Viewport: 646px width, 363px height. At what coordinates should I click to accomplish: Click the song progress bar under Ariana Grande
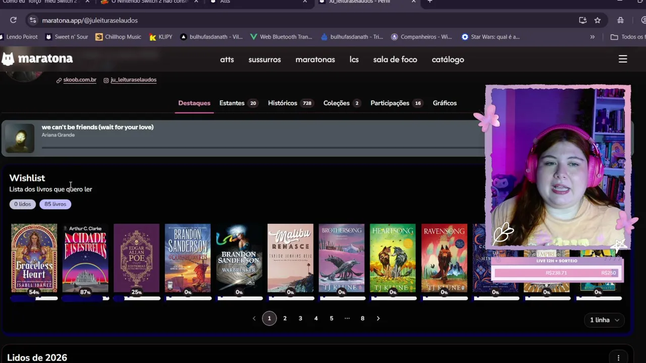tap(262, 148)
